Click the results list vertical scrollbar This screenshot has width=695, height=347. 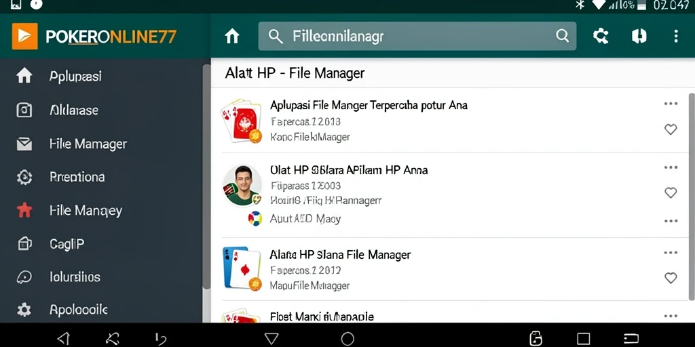tap(691, 197)
